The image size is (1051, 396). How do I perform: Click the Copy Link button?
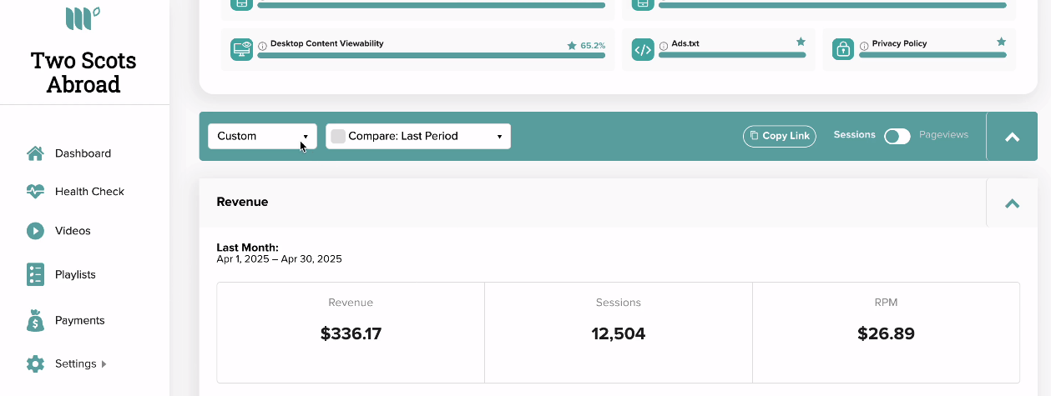tap(780, 136)
